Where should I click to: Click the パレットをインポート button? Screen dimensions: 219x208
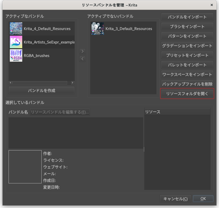pyautogui.click(x=187, y=65)
